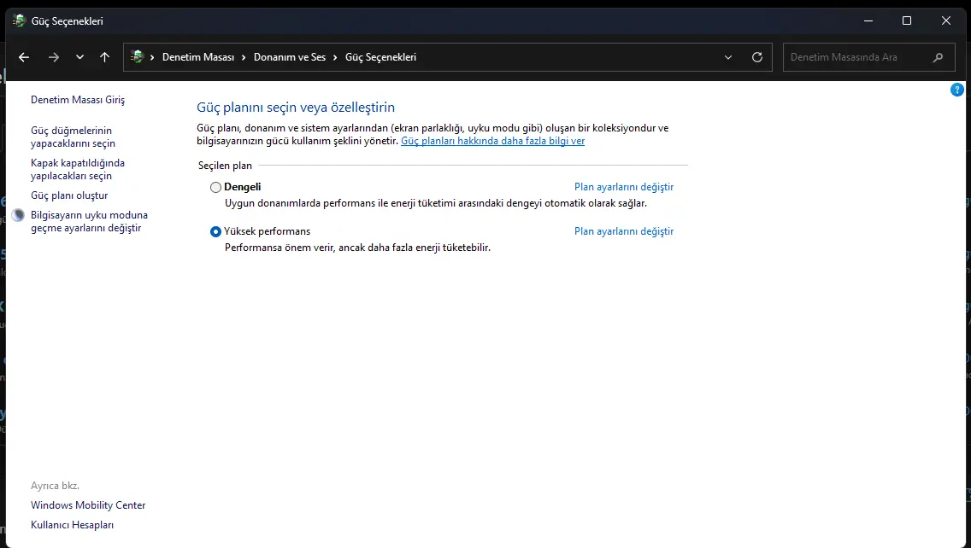
Task: Select the Dengeli power plan
Action: point(215,188)
